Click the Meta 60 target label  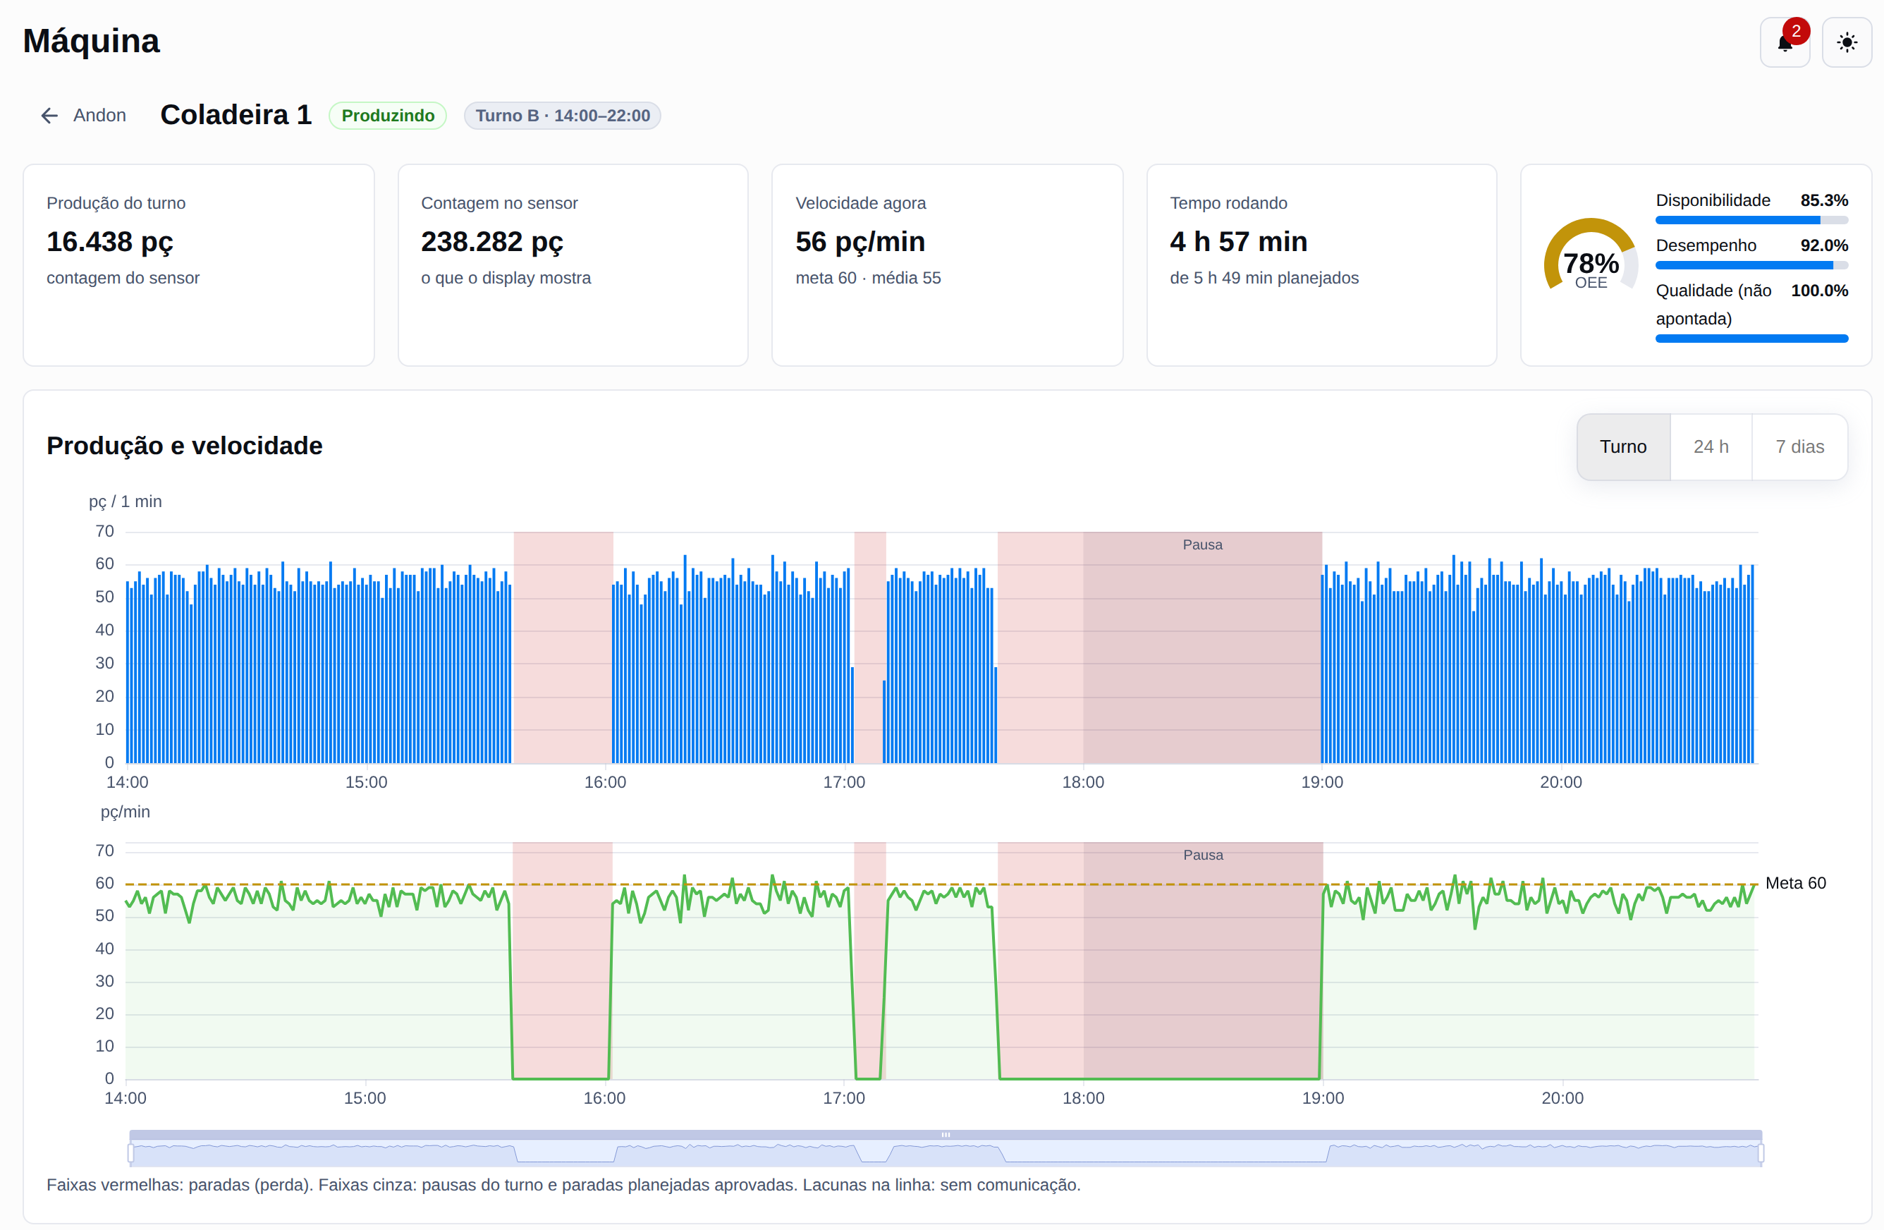(x=1795, y=883)
